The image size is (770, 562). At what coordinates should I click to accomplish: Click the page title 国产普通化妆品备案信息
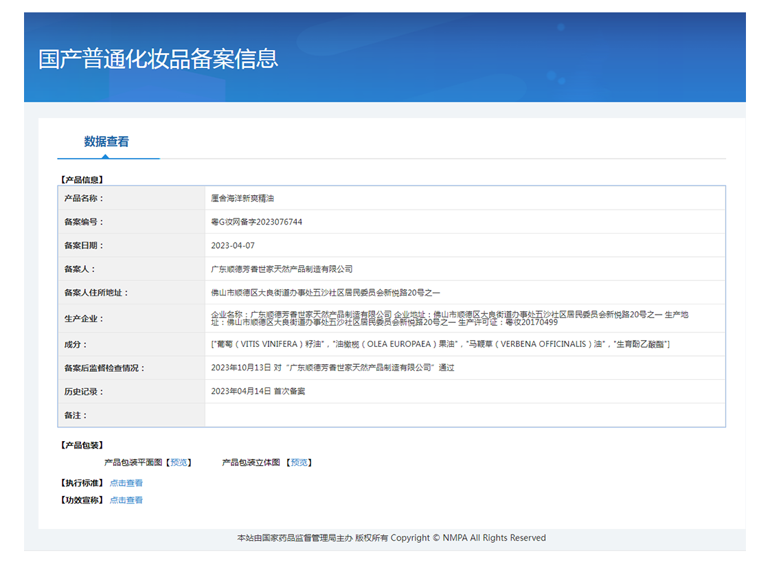point(159,58)
